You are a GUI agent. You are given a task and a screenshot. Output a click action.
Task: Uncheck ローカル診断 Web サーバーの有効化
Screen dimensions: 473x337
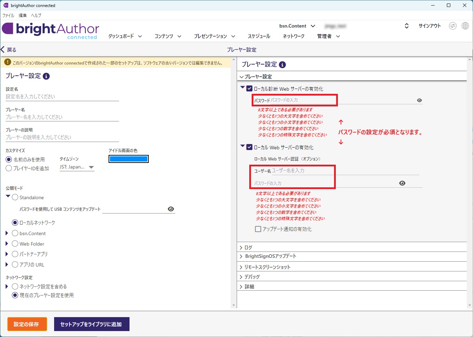[249, 89]
